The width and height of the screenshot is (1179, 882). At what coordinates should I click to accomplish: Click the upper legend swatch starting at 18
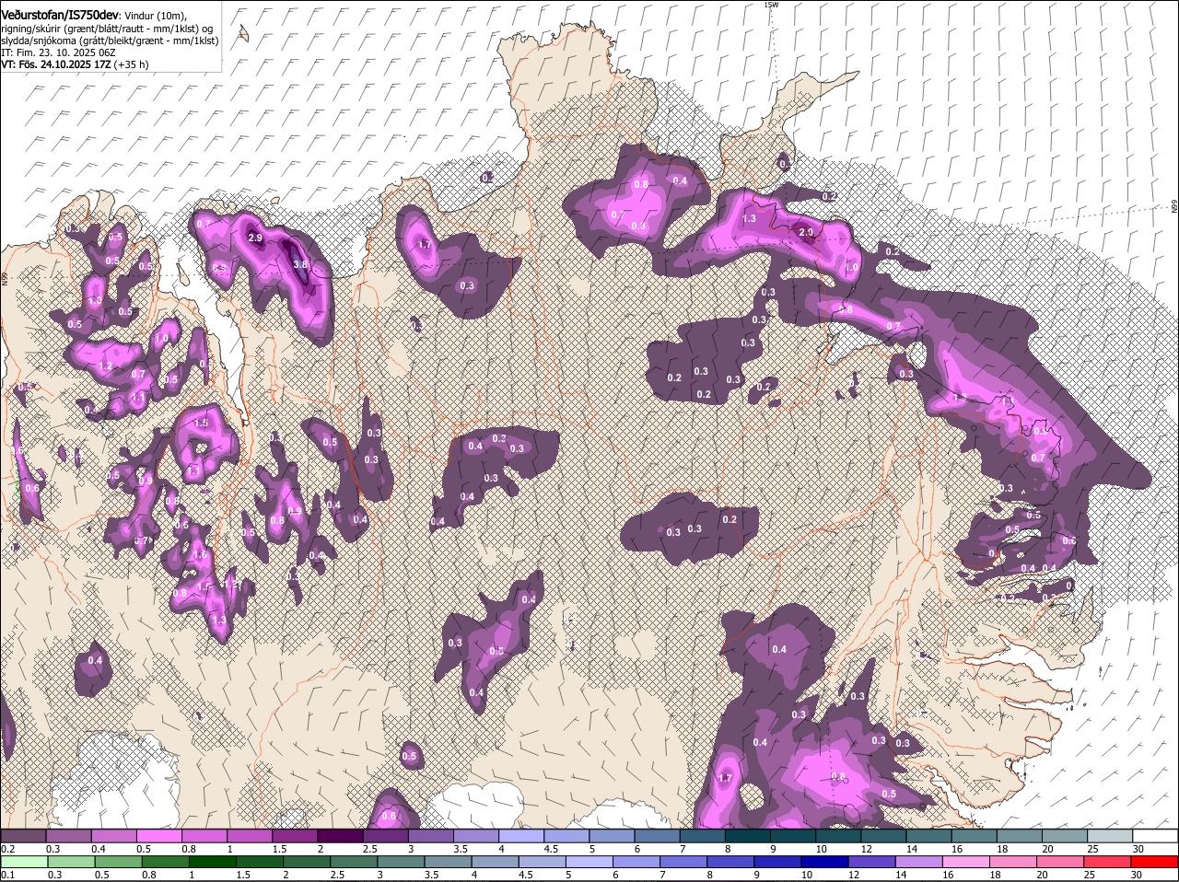click(1020, 836)
